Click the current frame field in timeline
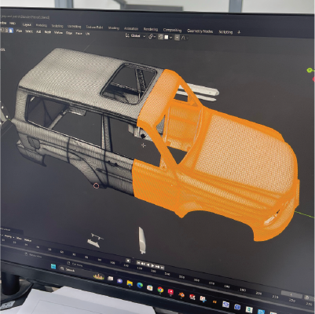 tap(291, 294)
